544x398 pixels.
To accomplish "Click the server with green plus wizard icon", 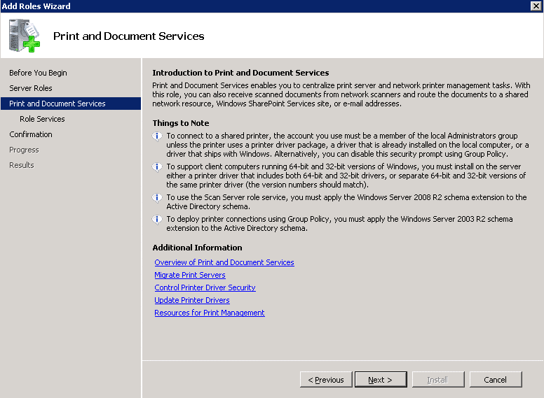I will pyautogui.click(x=25, y=36).
